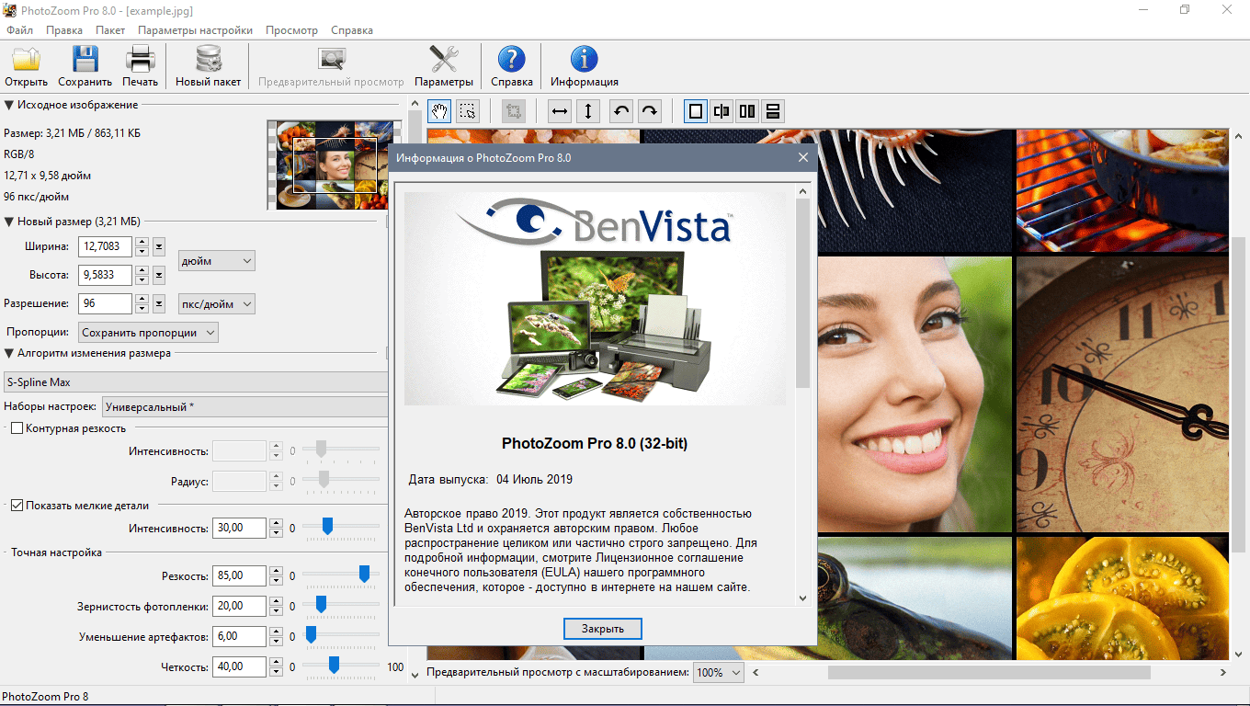Image resolution: width=1250 pixels, height=706 pixels.
Task: Select the hand pan tool
Action: pos(439,111)
